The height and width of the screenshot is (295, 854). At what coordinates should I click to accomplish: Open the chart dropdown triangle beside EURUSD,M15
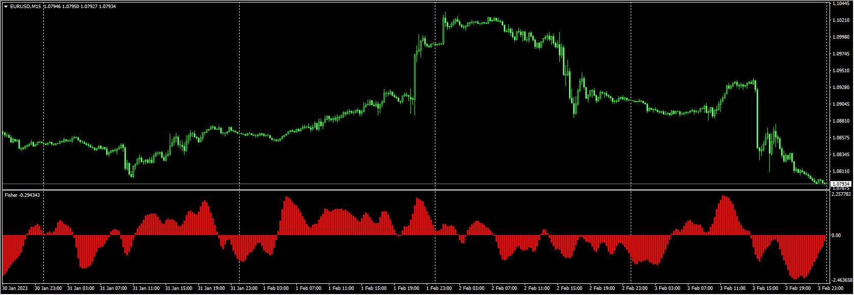point(6,7)
